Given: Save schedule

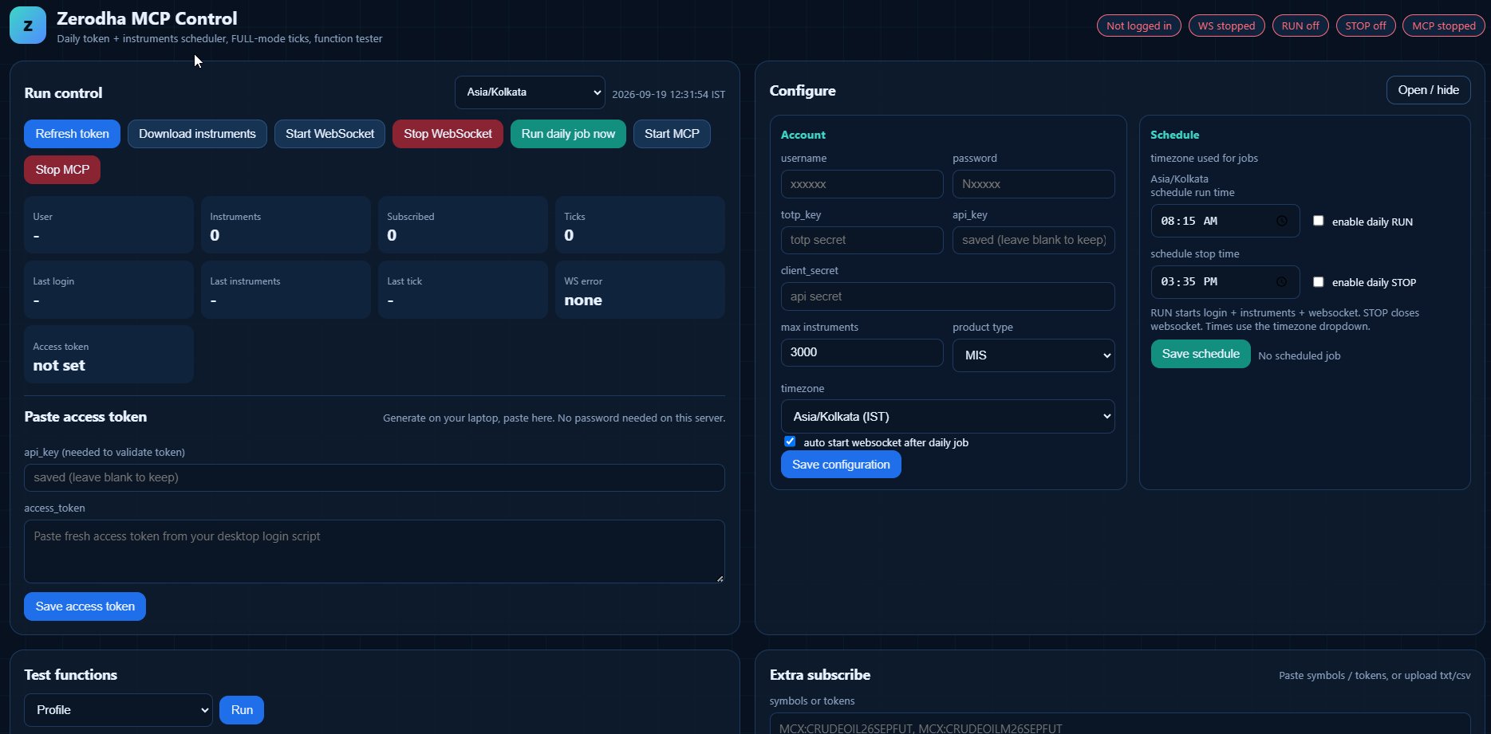Looking at the screenshot, I should (1201, 354).
